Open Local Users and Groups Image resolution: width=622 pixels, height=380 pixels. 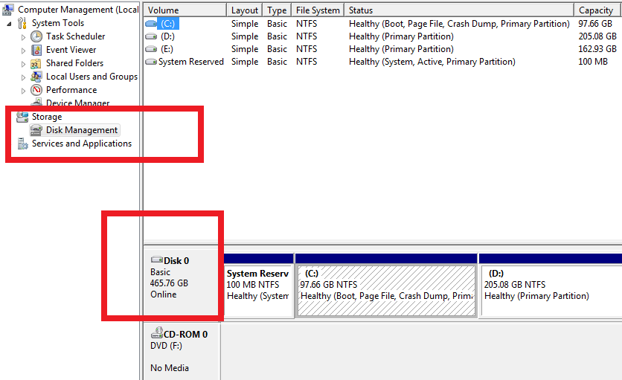pyautogui.click(x=92, y=77)
